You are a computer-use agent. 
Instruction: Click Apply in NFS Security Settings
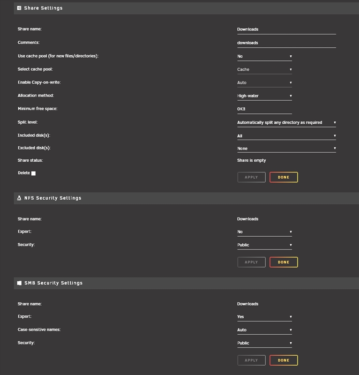[252, 262]
